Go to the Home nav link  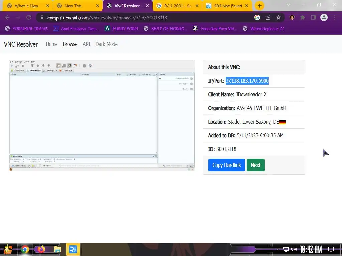[x=52, y=44]
